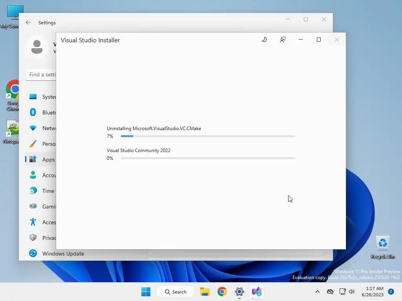
Task: Switch to Visual Studio Installer in taskbar
Action: [257, 292]
